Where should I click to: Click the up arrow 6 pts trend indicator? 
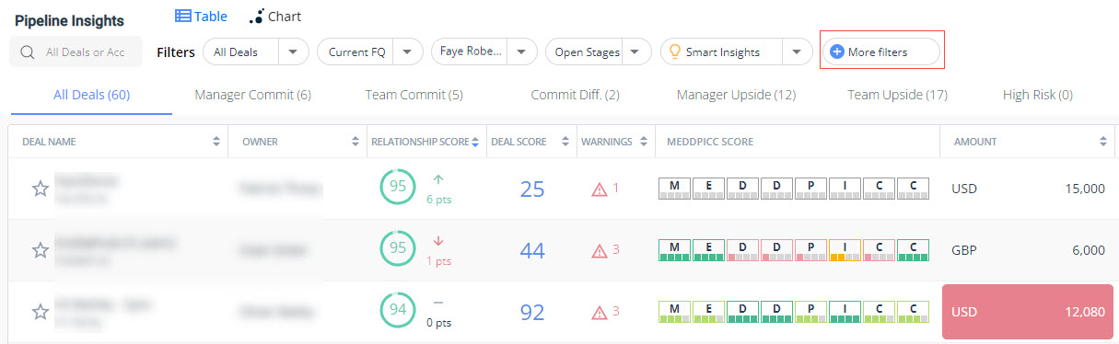[438, 189]
